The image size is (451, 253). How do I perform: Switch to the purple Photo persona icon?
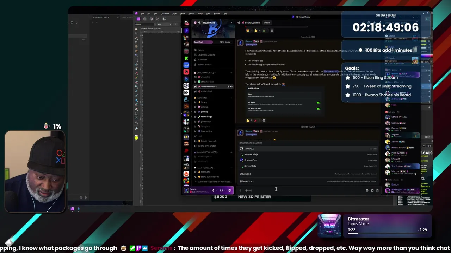[x=138, y=19]
